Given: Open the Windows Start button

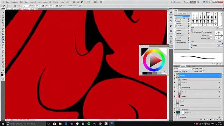Looking at the screenshot, I should (x=3, y=124).
